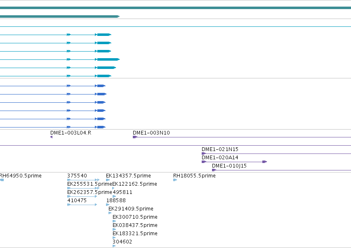
Task: Click the EK038437.5prime label
Action: click(135, 225)
